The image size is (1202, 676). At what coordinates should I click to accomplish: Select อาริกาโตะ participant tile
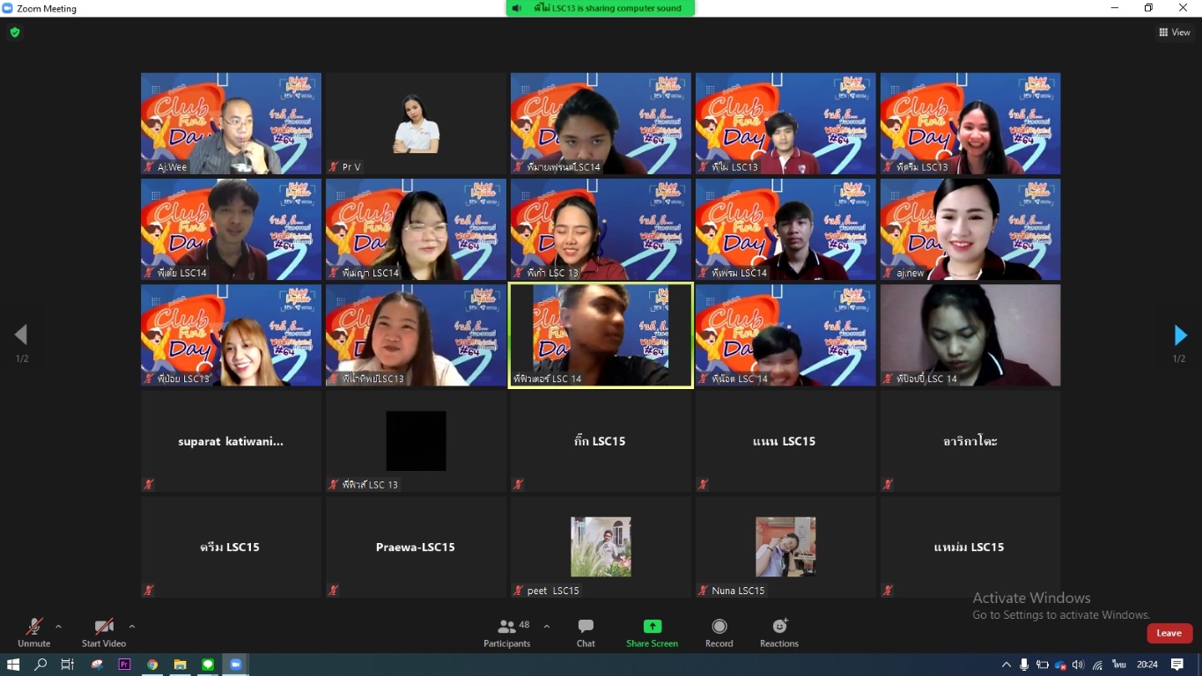[x=970, y=441]
